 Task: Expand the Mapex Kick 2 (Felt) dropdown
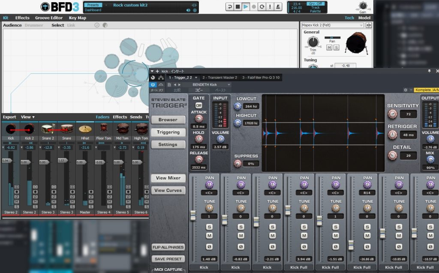pyautogui.click(x=361, y=25)
